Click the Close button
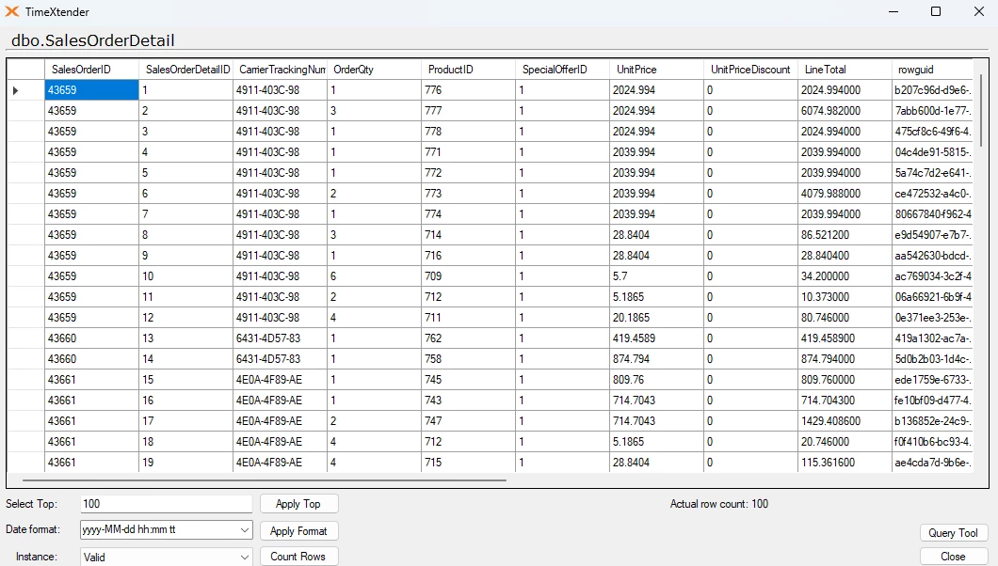998x566 pixels. pyautogui.click(x=953, y=557)
